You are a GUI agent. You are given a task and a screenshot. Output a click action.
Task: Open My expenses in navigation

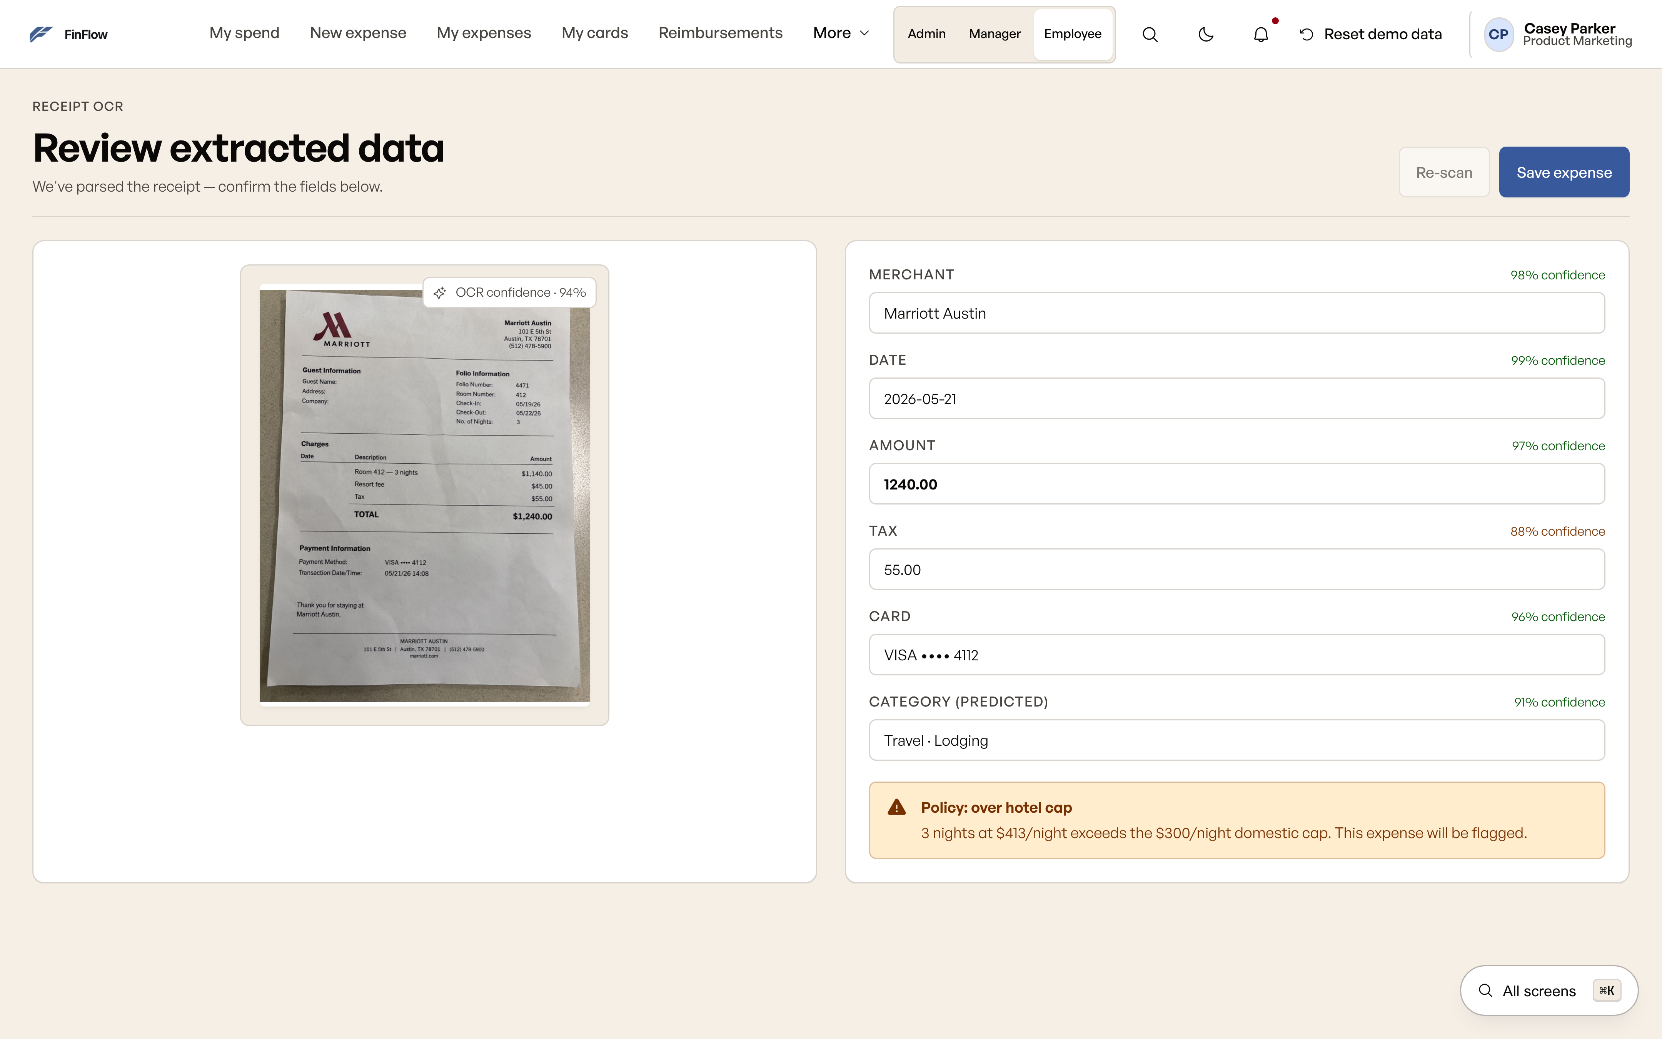484,33
